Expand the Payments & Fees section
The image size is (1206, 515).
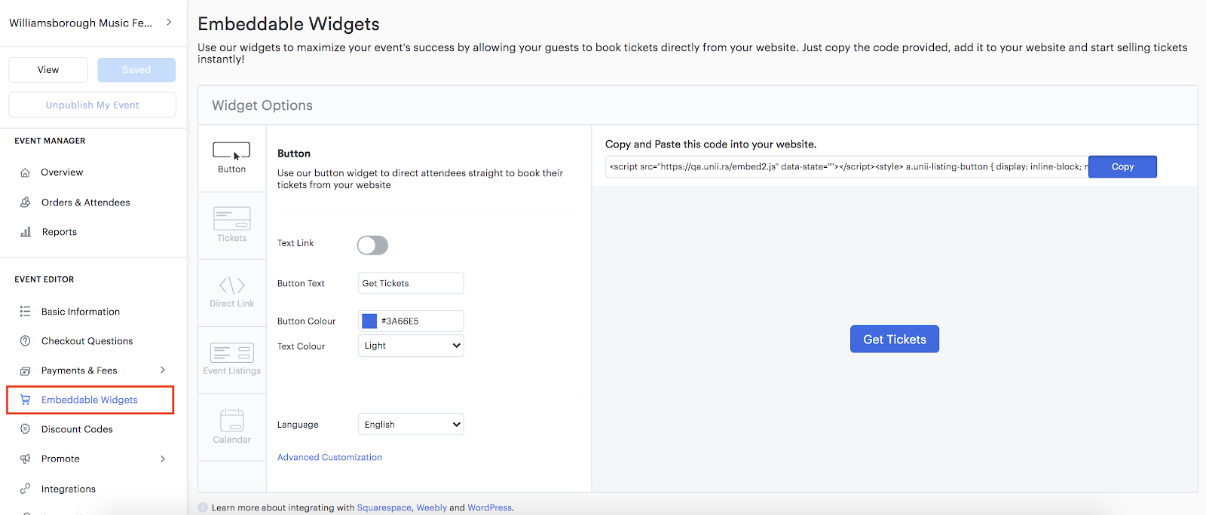click(79, 370)
